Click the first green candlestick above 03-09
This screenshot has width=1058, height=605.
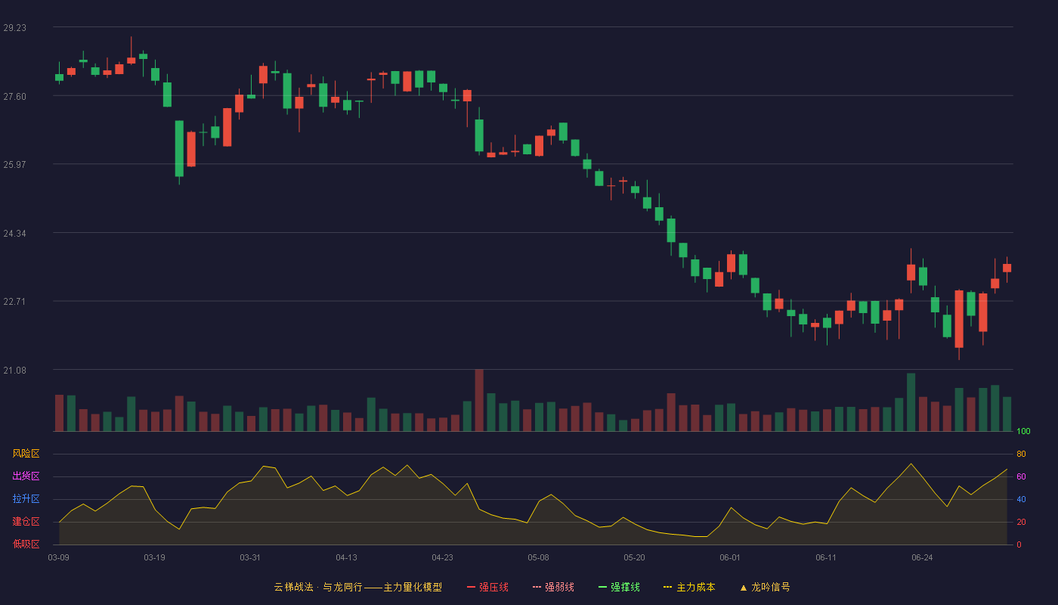click(59, 76)
